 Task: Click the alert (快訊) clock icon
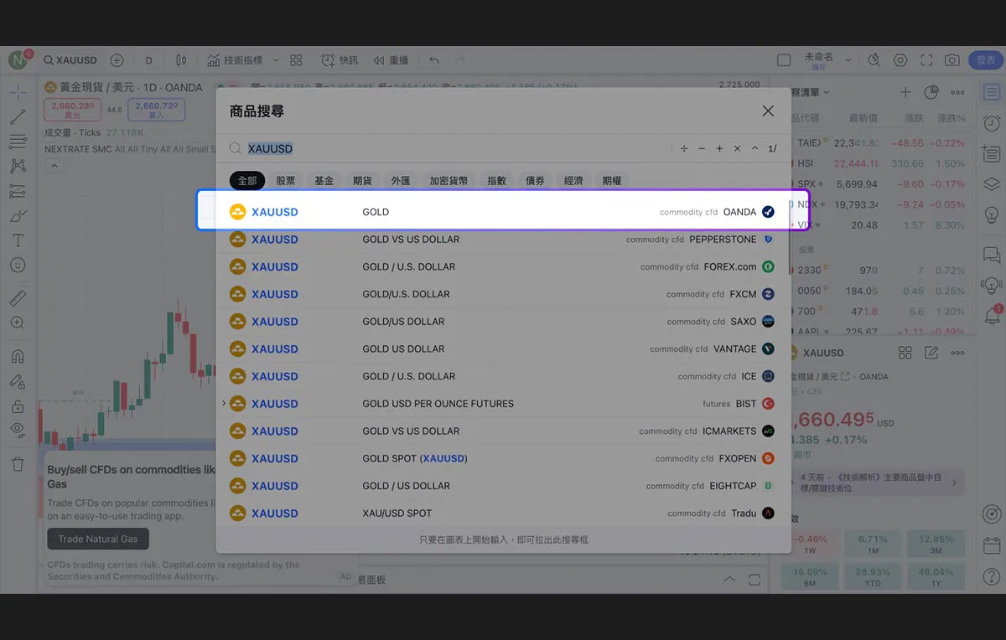[x=329, y=60]
